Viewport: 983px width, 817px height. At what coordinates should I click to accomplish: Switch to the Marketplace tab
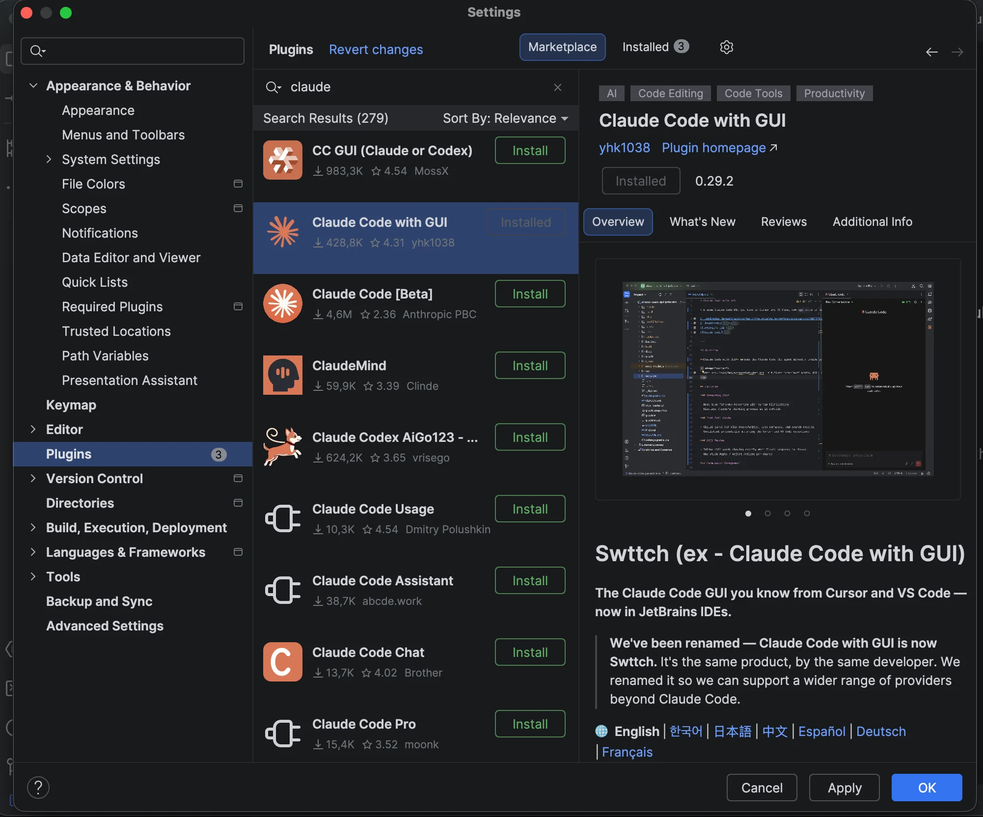click(x=563, y=47)
